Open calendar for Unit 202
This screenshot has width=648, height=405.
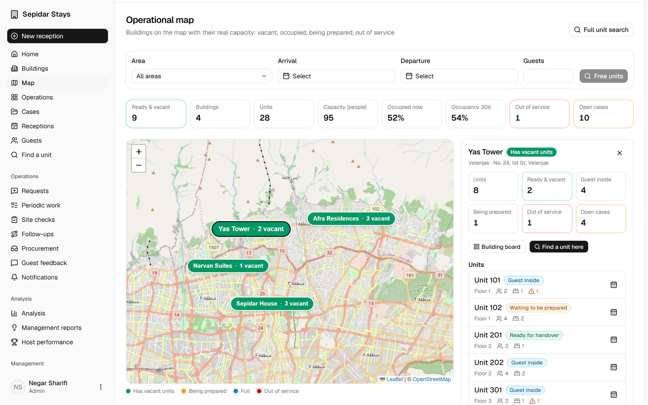point(614,367)
